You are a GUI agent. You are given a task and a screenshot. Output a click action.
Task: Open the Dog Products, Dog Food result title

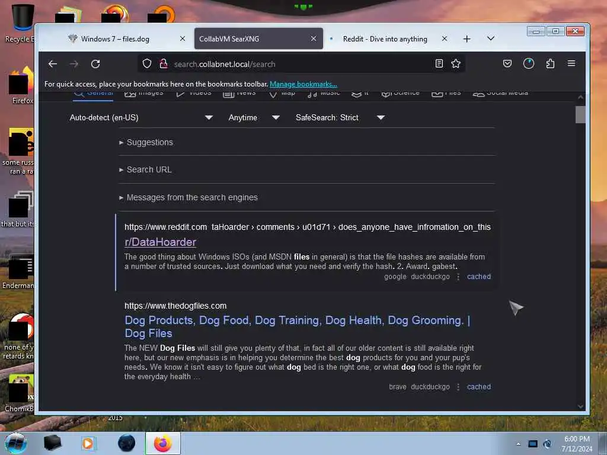tap(298, 327)
